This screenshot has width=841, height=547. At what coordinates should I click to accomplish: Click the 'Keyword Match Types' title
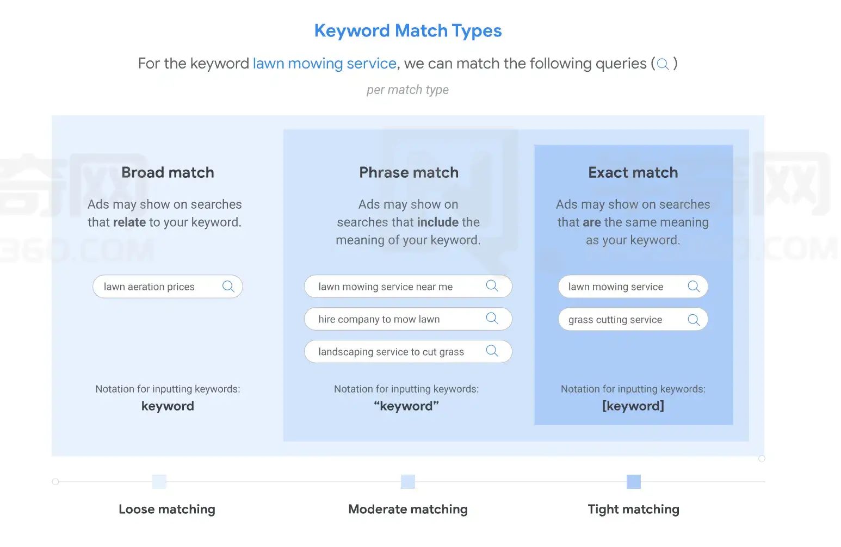point(408,30)
